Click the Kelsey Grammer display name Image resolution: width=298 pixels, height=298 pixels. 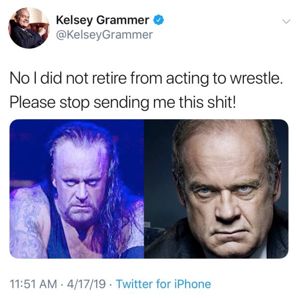point(102,20)
